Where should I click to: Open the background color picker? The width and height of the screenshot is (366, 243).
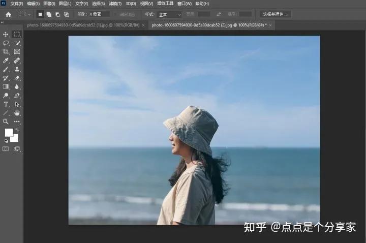[x=15, y=139]
